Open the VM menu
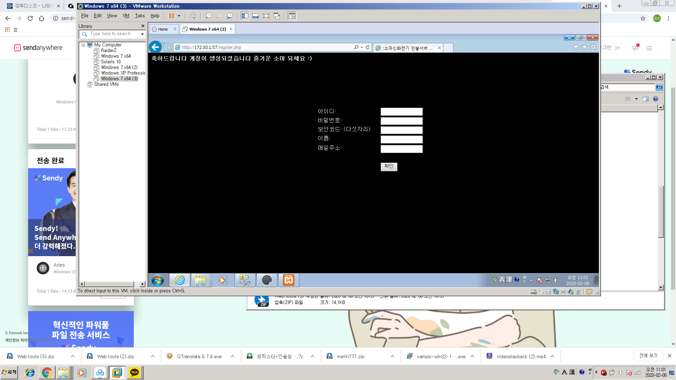Viewport: 676px width, 380px height. 126,15
